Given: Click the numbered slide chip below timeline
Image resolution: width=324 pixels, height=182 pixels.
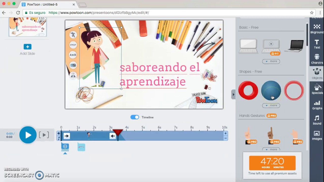Looking at the screenshot, I should pyautogui.click(x=65, y=147).
